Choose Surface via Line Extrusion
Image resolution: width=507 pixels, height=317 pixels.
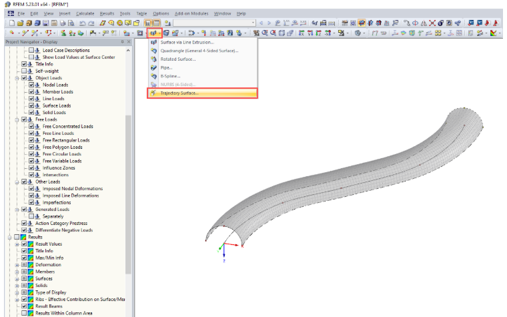pyautogui.click(x=202, y=42)
